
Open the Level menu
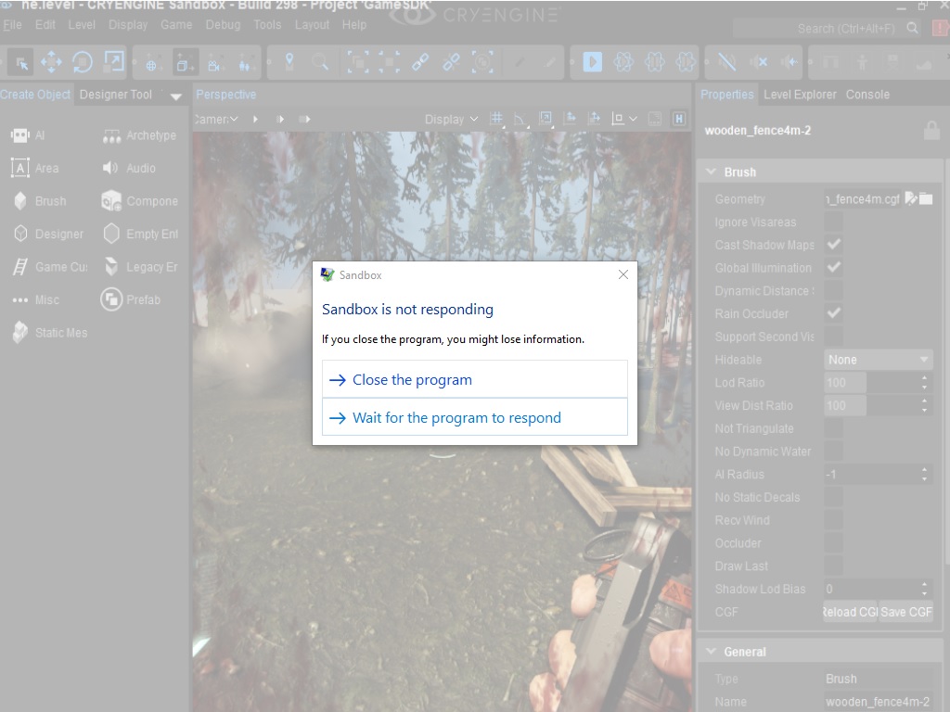pos(82,25)
